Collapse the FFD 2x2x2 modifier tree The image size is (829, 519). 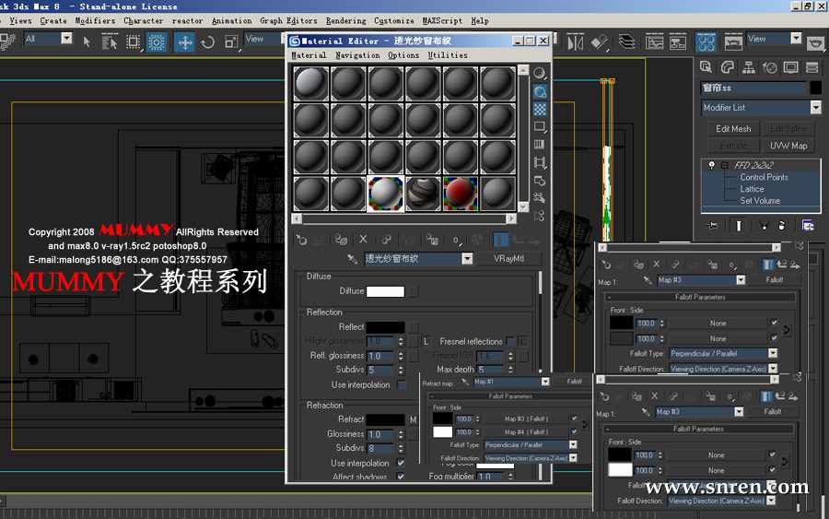click(x=725, y=165)
